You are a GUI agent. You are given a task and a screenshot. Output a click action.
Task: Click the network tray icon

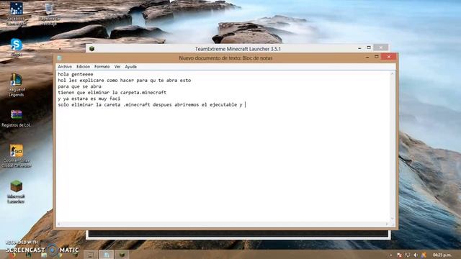click(408, 255)
